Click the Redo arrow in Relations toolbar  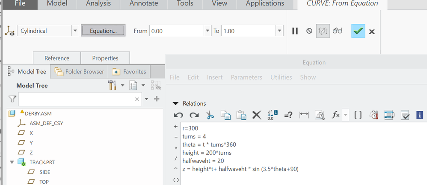coord(194,115)
